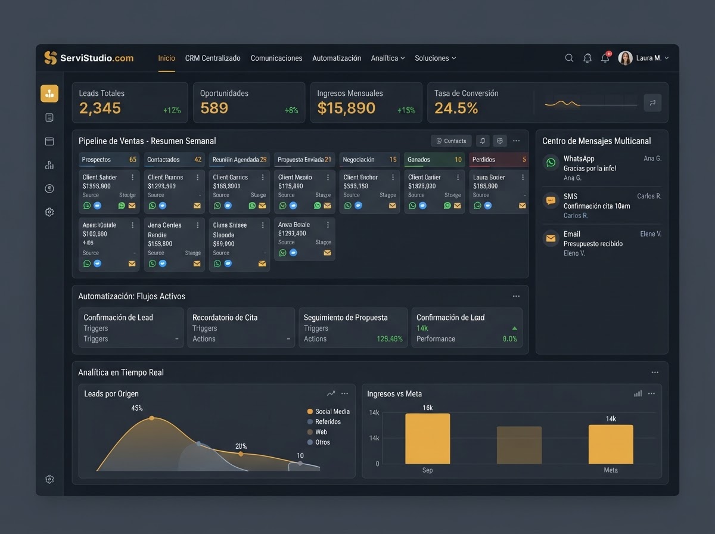Select the Ganados column header

434,160
